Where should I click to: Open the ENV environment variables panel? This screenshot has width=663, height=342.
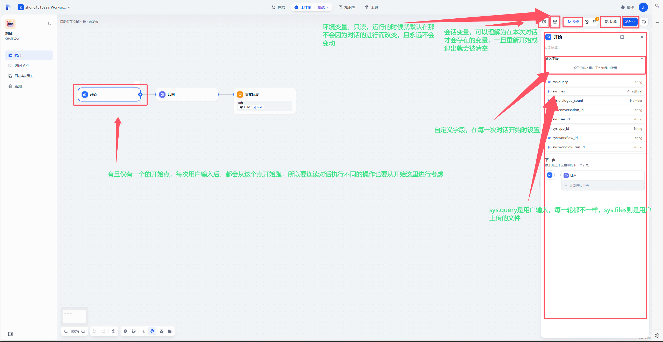click(555, 22)
